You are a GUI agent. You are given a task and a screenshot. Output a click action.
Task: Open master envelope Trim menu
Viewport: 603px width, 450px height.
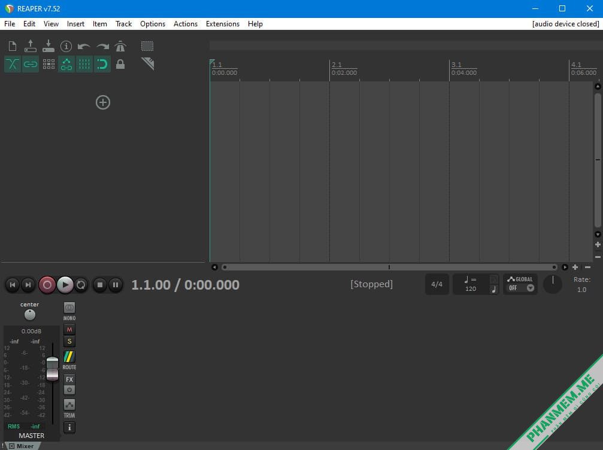tap(69, 405)
